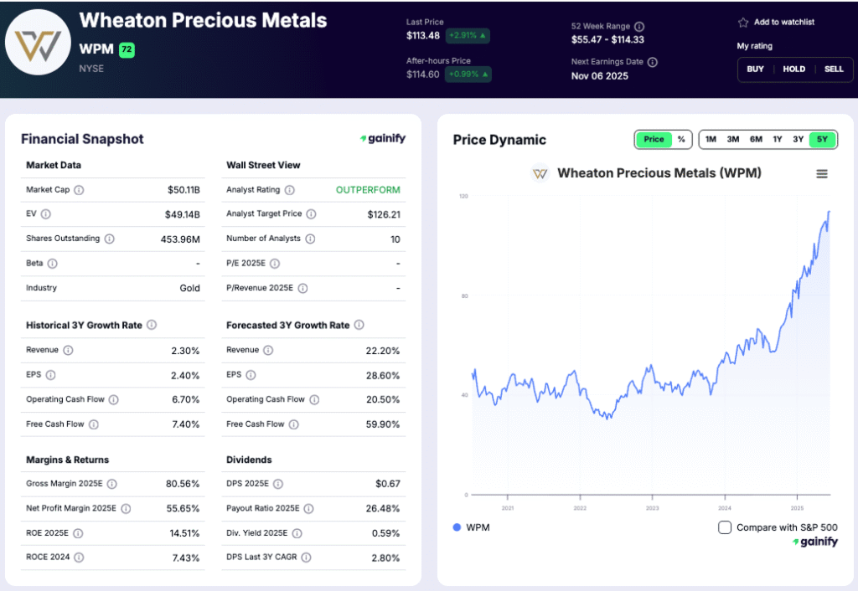858x591 pixels.
Task: Select the Price display mode toggle
Action: (654, 139)
